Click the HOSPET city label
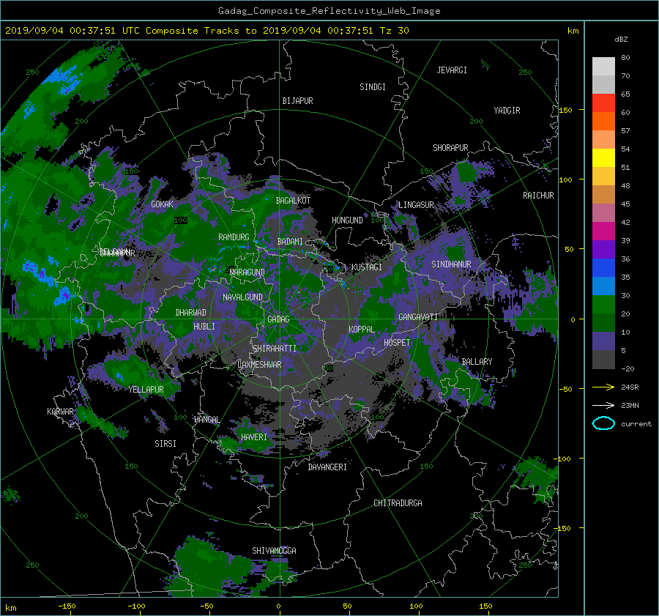This screenshot has height=616, width=659. pyautogui.click(x=397, y=343)
